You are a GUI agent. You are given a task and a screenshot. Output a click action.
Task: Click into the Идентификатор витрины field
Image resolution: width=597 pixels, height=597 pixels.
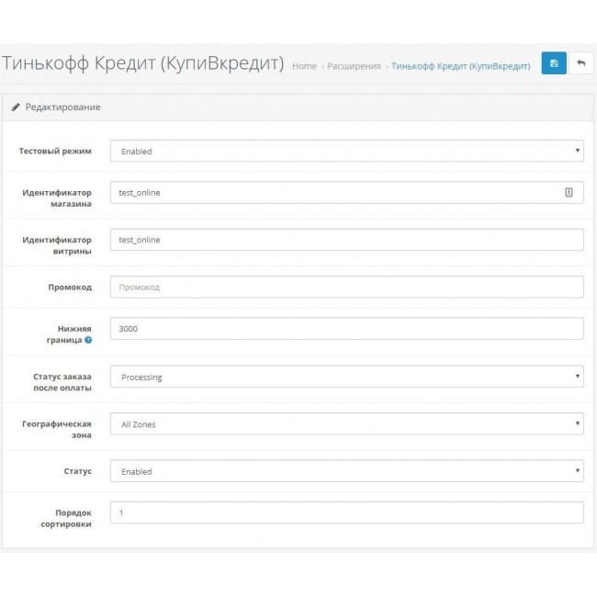346,240
